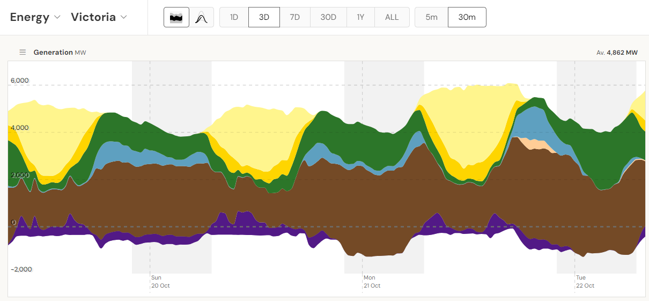Image resolution: width=649 pixels, height=301 pixels.
Task: Select the 1D time range
Action: (234, 17)
